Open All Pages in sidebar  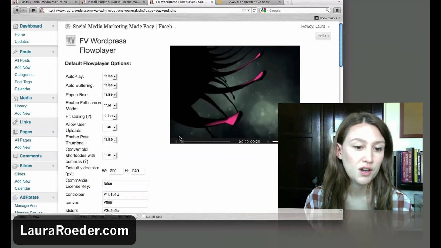23,140
